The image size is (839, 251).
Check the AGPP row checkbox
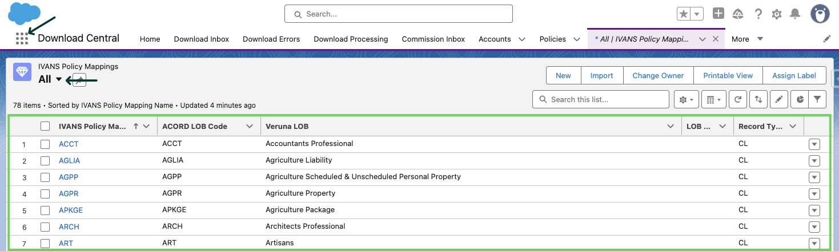tap(45, 177)
